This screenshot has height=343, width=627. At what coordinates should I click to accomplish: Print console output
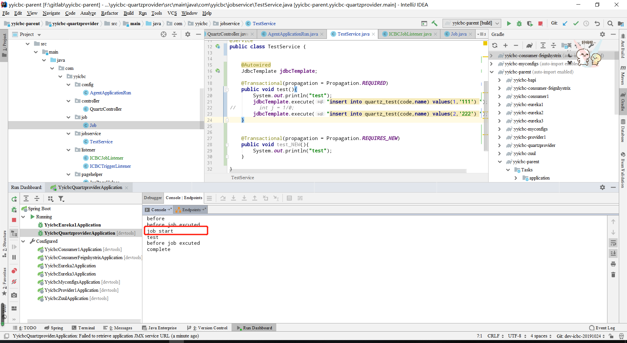coord(613,264)
